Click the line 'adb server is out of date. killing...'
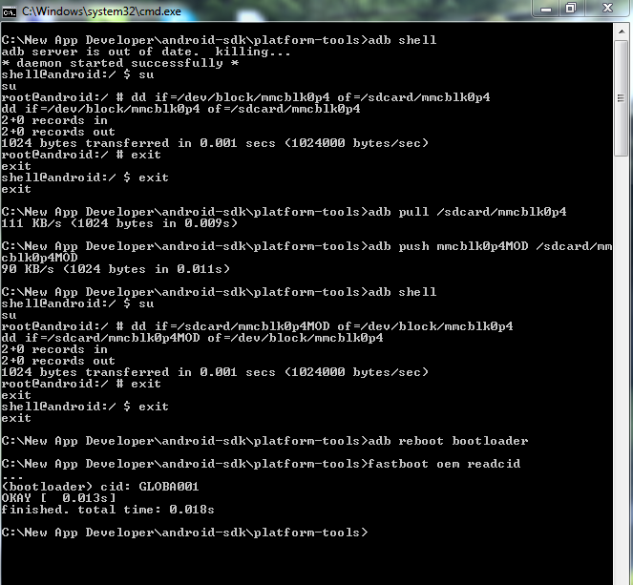633x585 pixels. click(x=146, y=52)
